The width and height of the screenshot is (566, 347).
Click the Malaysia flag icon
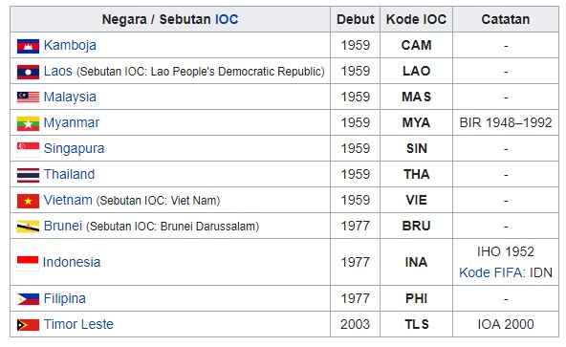point(28,98)
